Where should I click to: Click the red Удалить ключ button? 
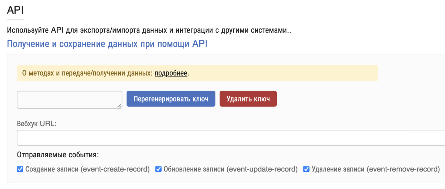[x=248, y=99]
